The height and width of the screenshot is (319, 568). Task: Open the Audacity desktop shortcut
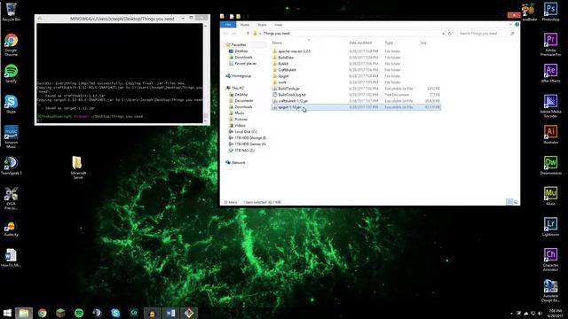pos(12,229)
